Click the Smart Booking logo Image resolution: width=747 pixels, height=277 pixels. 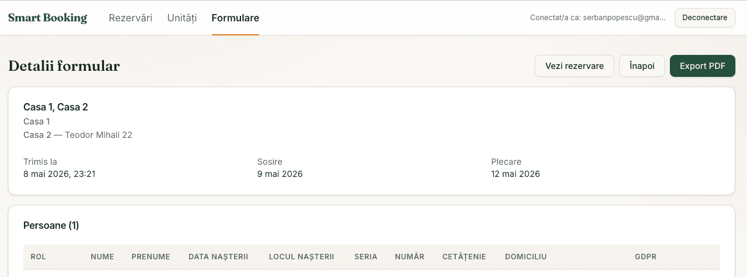[x=48, y=18]
